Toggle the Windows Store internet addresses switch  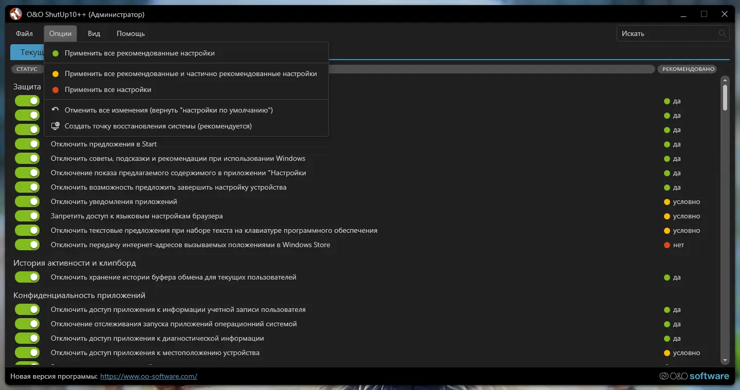[27, 245]
